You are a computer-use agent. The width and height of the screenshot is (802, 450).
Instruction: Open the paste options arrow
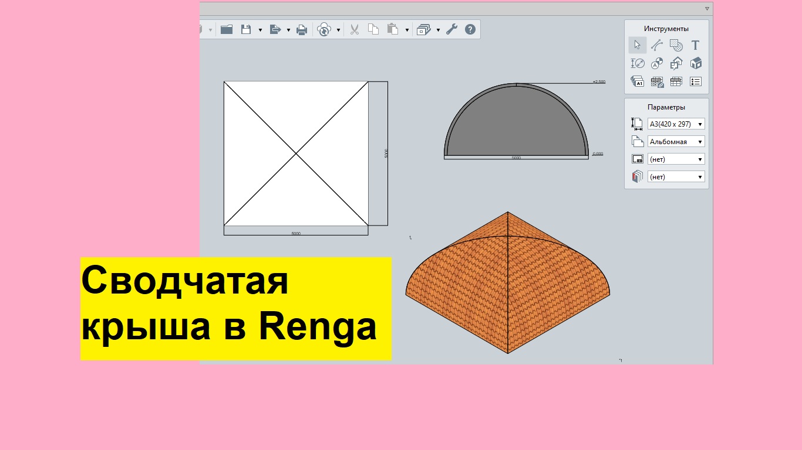[407, 30]
